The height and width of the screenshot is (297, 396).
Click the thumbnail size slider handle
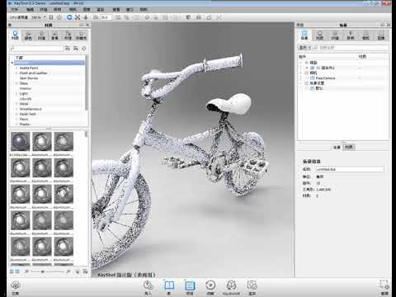click(43, 271)
